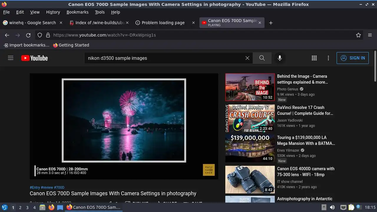Open the system start menu icon
Image resolution: width=377 pixels, height=212 pixels.
[x=5, y=207]
